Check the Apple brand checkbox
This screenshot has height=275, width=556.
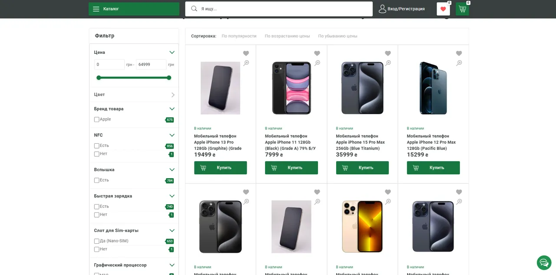coord(97,119)
